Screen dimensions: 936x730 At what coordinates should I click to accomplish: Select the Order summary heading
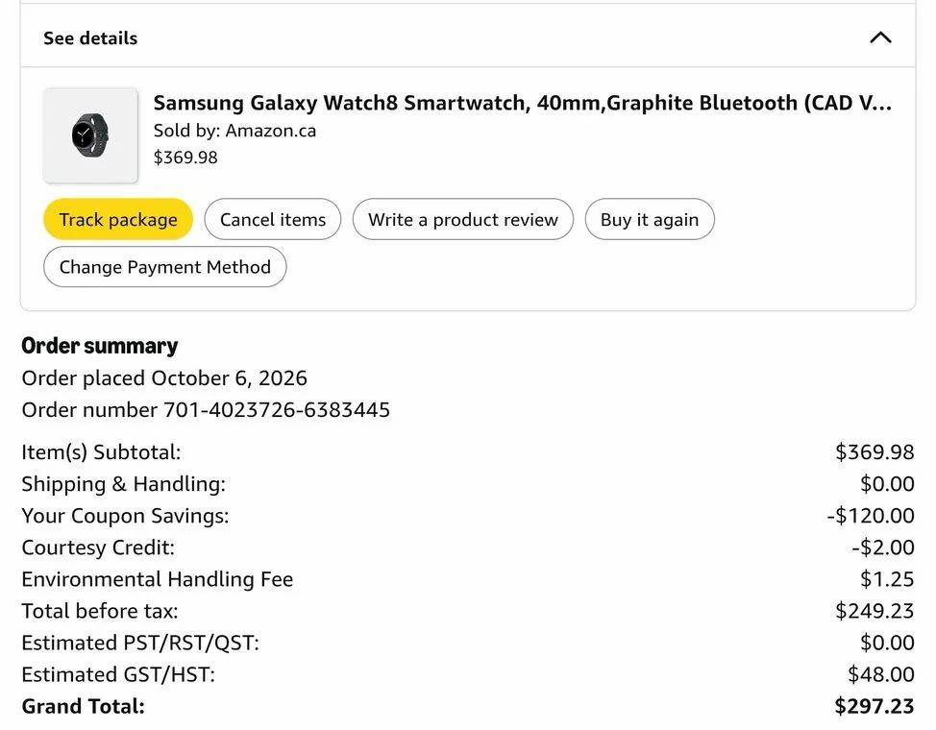[100, 346]
